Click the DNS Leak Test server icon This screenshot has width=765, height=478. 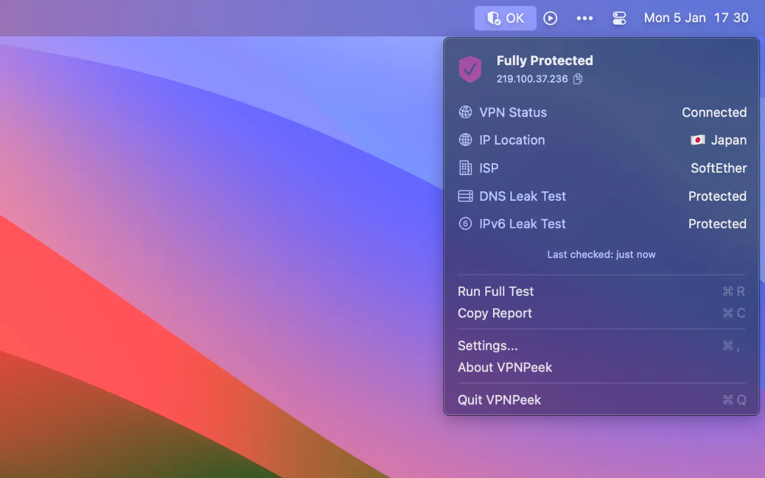(465, 196)
